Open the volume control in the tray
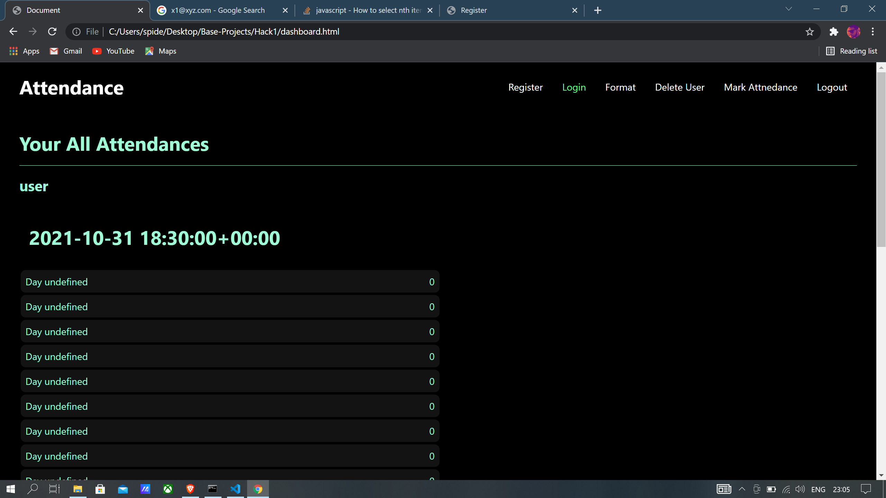The height and width of the screenshot is (498, 886). click(800, 489)
